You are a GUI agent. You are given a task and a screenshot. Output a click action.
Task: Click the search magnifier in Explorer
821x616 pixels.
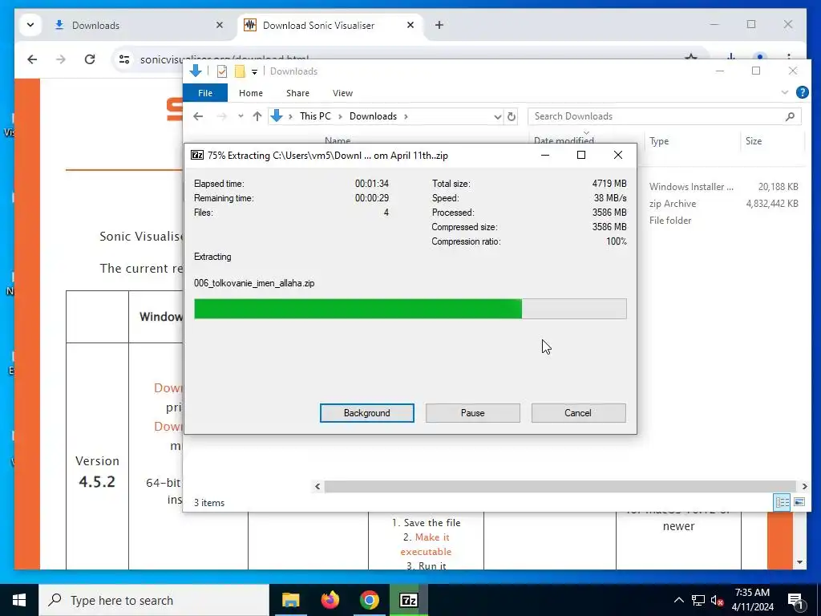790,116
